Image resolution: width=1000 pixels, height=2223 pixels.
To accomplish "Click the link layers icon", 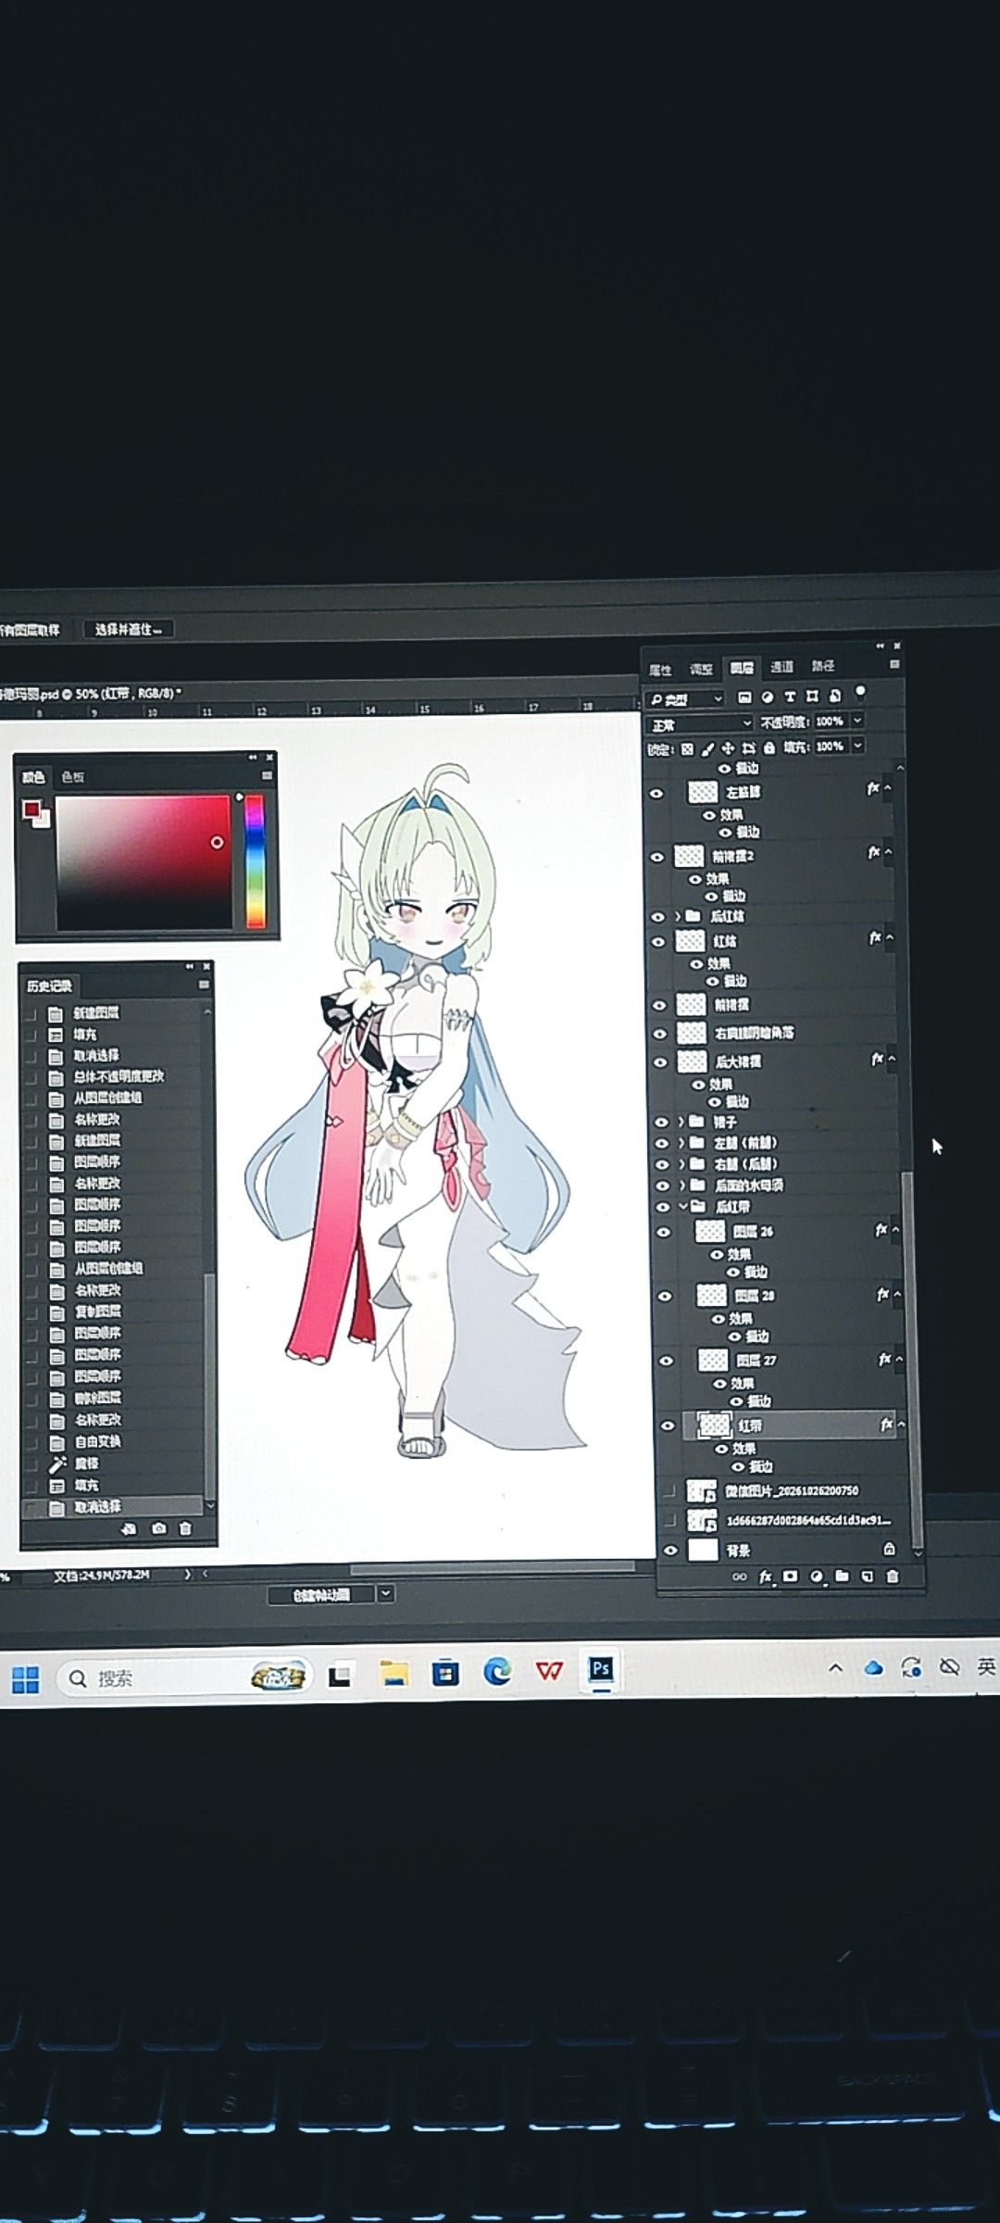I will pos(739,1576).
